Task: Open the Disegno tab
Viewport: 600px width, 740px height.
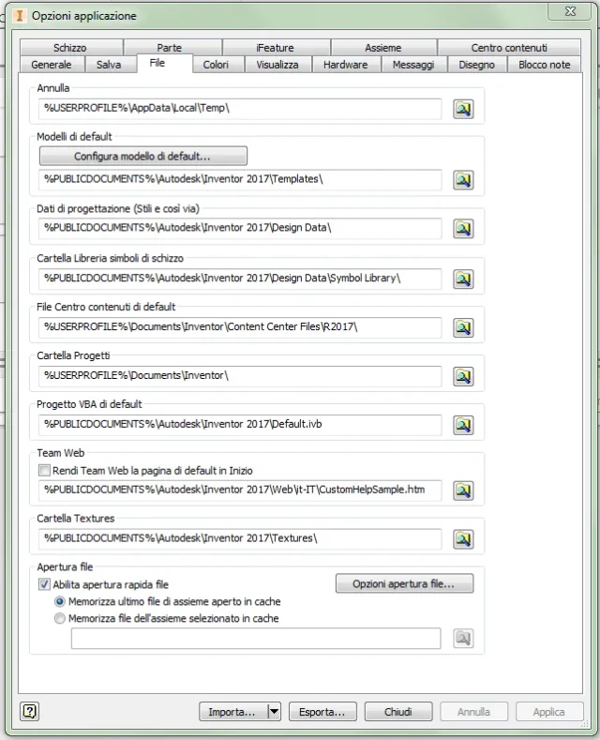Action: coord(477,65)
